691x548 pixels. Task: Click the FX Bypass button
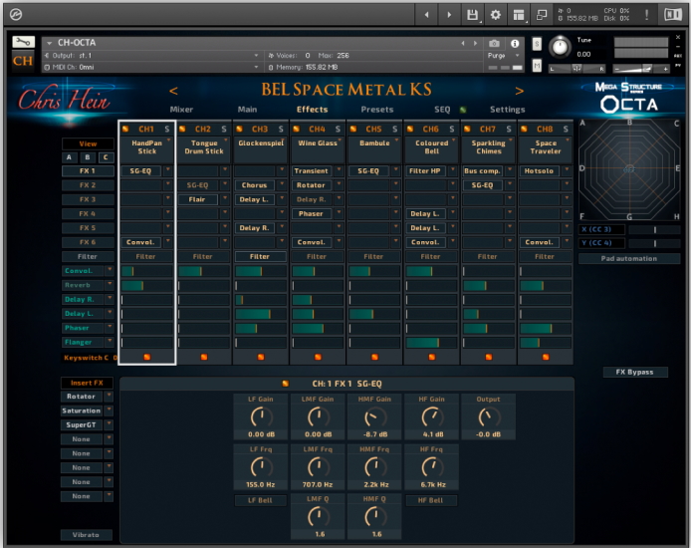pyautogui.click(x=633, y=372)
